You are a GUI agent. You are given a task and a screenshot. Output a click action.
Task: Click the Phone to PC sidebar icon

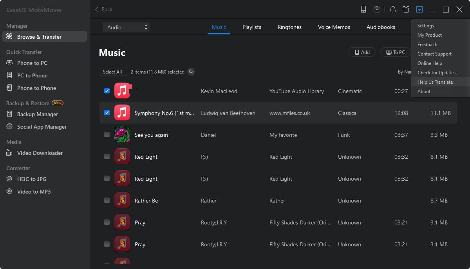(x=9, y=63)
